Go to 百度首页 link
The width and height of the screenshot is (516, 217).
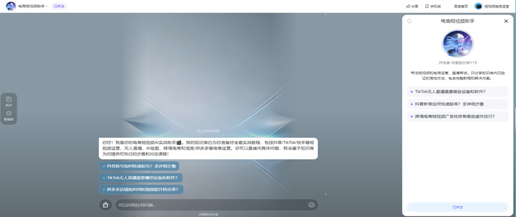(x=461, y=6)
